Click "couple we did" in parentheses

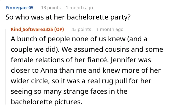point(34,49)
